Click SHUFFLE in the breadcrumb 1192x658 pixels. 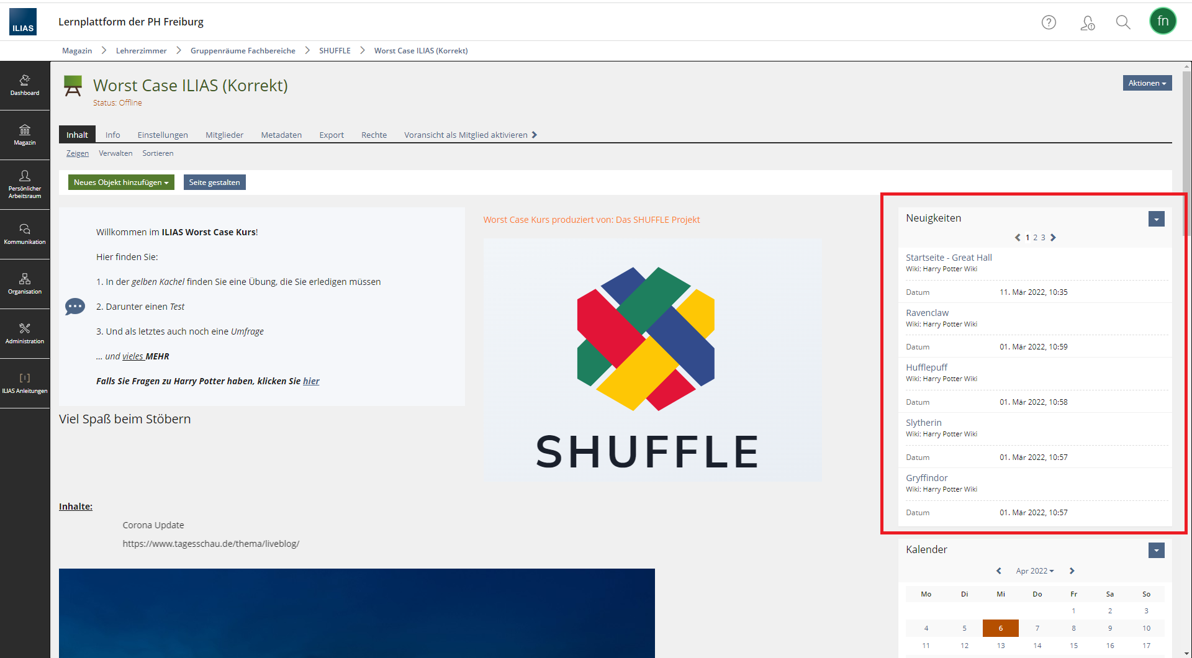[335, 51]
